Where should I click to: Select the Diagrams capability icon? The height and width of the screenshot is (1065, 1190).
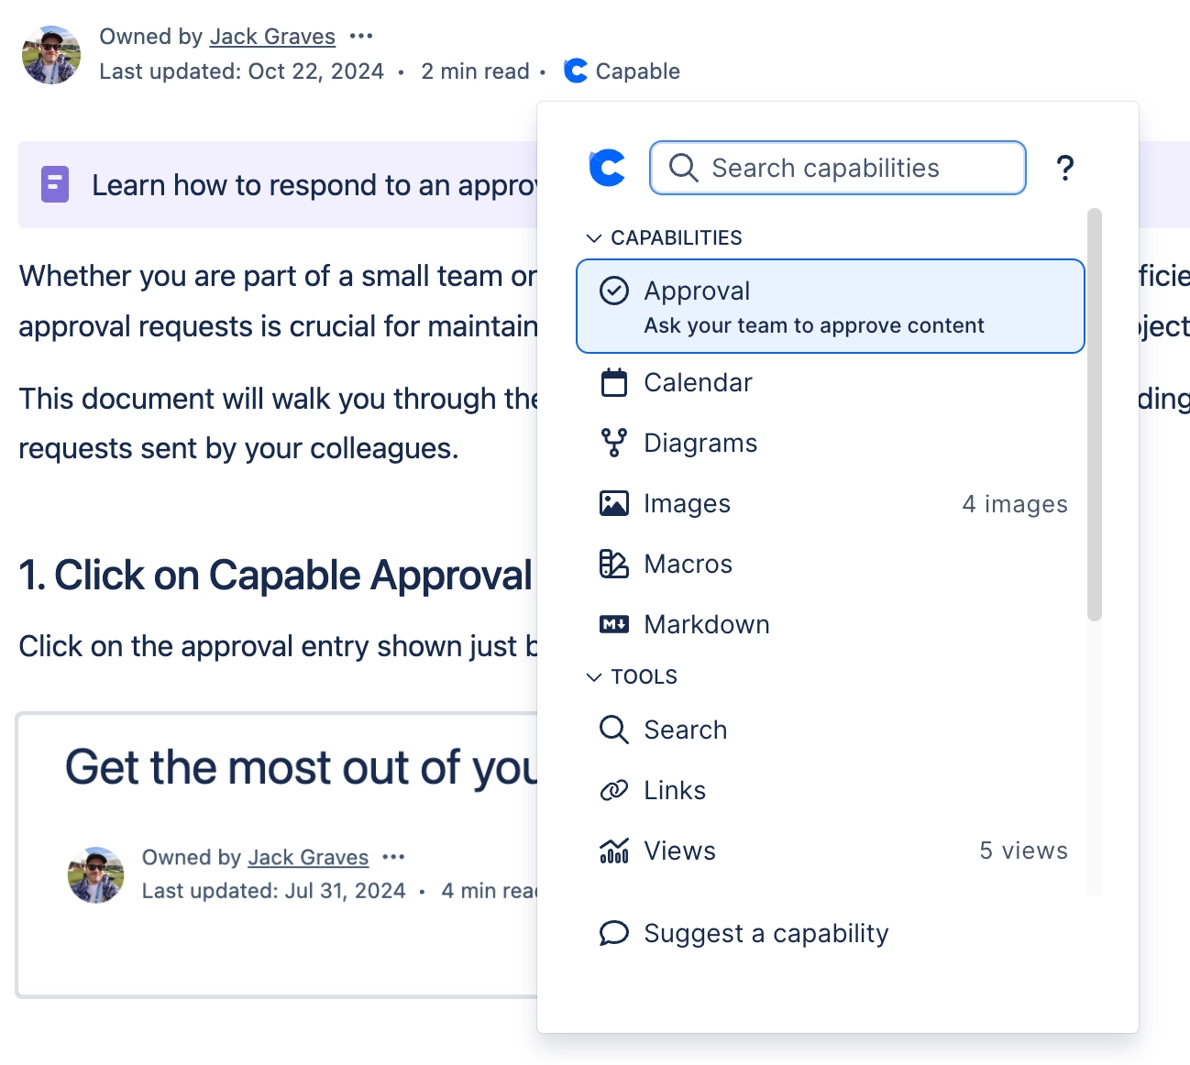click(613, 443)
